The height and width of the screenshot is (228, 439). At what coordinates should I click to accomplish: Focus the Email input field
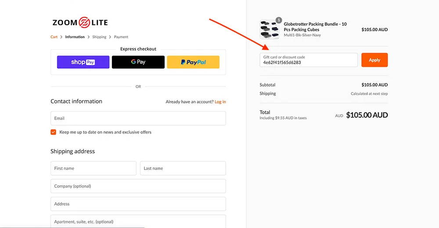[x=138, y=118]
